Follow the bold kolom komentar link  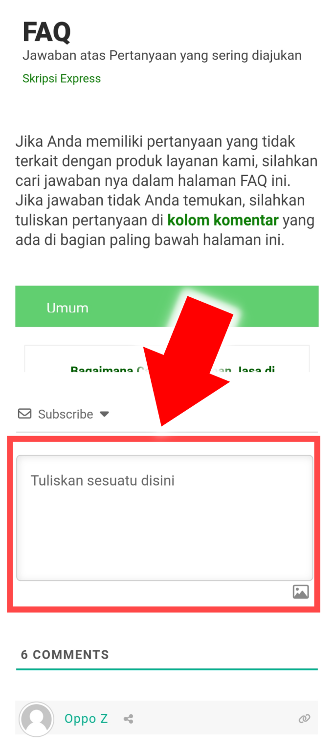pyautogui.click(x=223, y=220)
